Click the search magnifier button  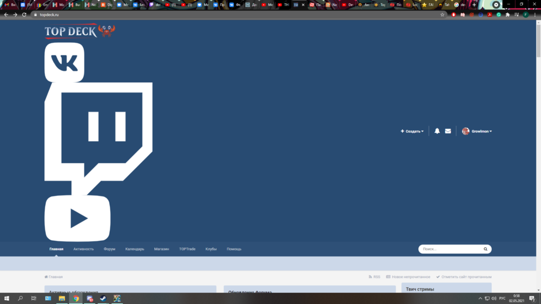(x=485, y=249)
